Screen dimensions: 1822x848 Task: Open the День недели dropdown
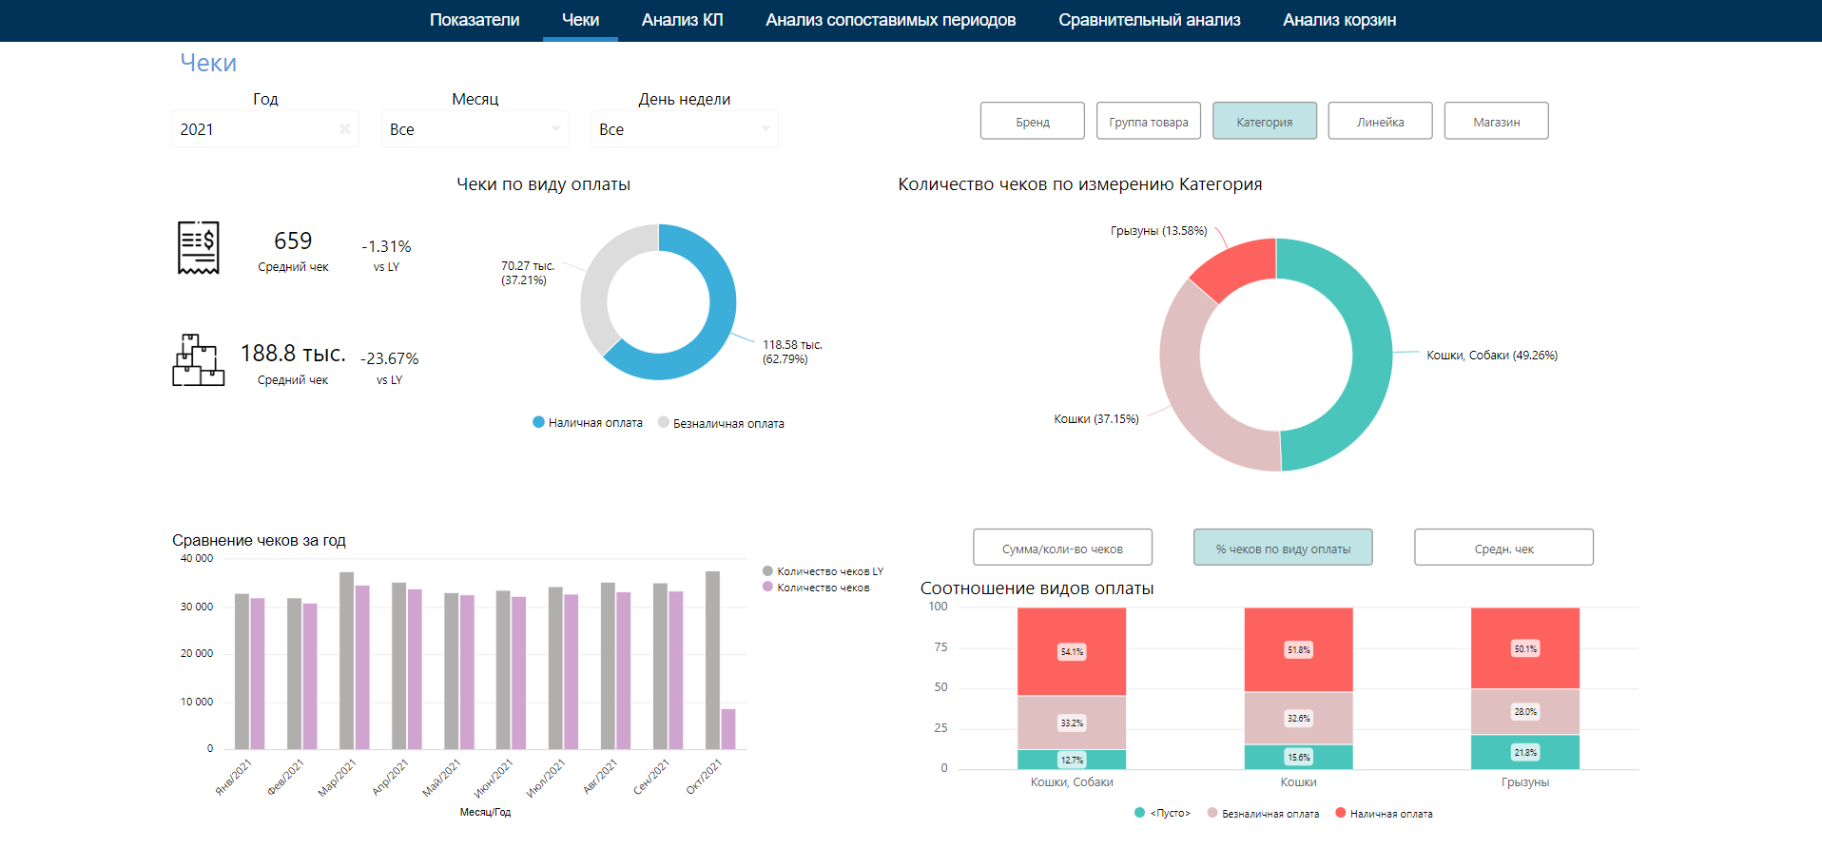(x=684, y=129)
